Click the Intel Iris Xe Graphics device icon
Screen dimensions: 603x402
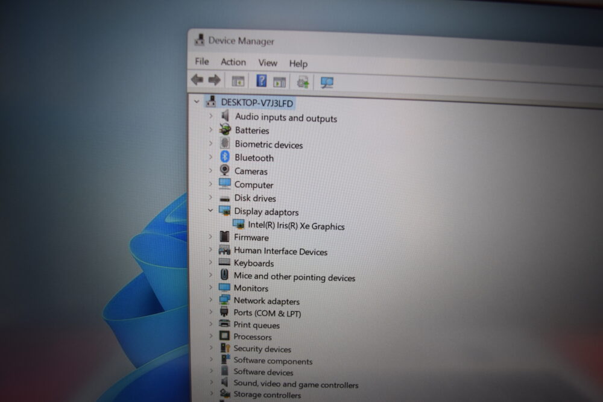[238, 224]
